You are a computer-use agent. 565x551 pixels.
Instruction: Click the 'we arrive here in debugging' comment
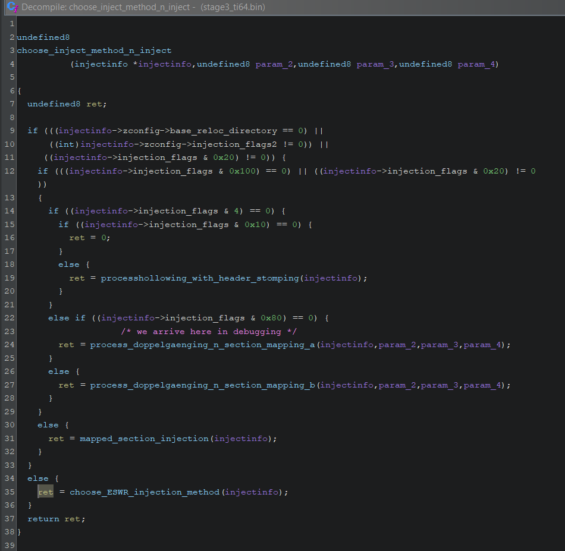[208, 332]
